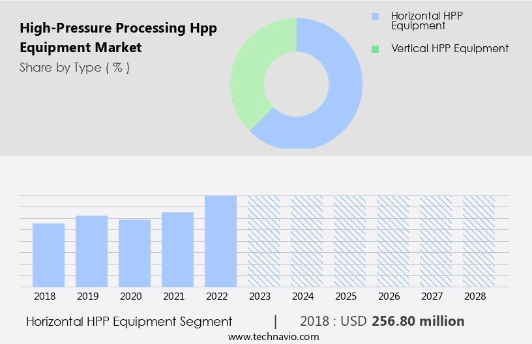Click the Horizontal HPP Equipment blue legend swatch

(x=375, y=16)
